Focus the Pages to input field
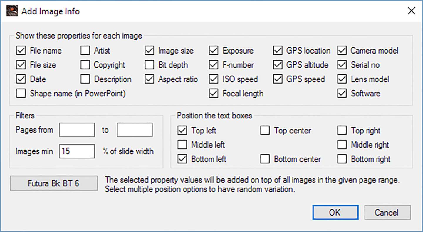 (135, 130)
